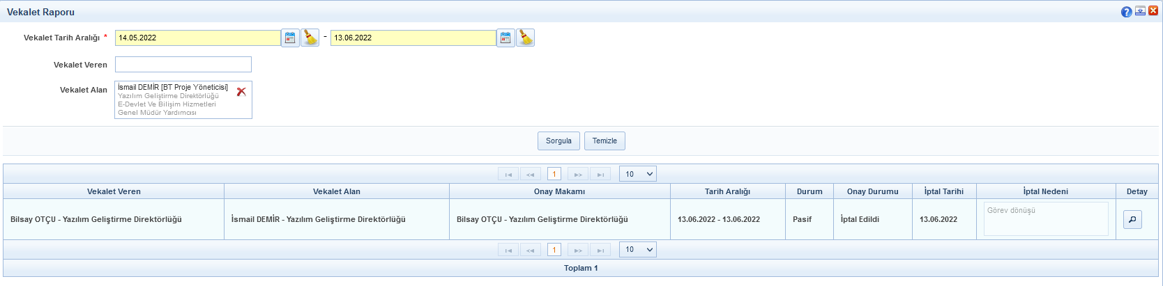Click the İptal Nedeni text area

pos(1046,219)
